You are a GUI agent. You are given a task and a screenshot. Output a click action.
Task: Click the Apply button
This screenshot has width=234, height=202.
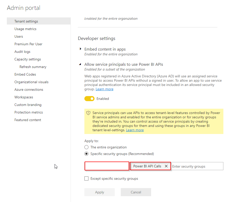click(100, 192)
